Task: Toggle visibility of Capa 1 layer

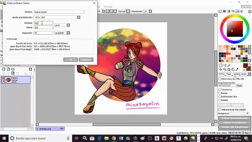Action: pyautogui.click(x=3, y=78)
